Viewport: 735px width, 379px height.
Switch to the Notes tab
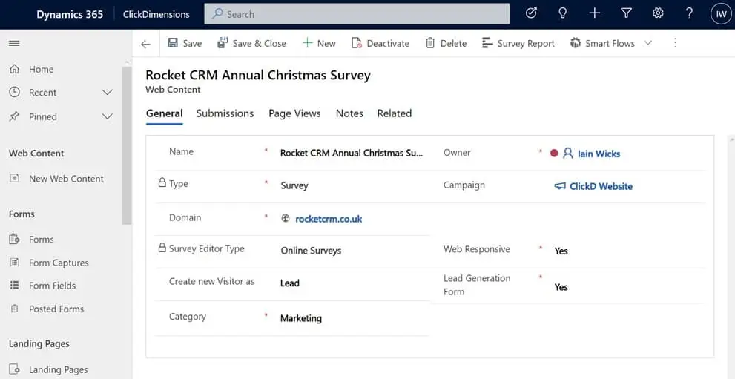pyautogui.click(x=349, y=113)
